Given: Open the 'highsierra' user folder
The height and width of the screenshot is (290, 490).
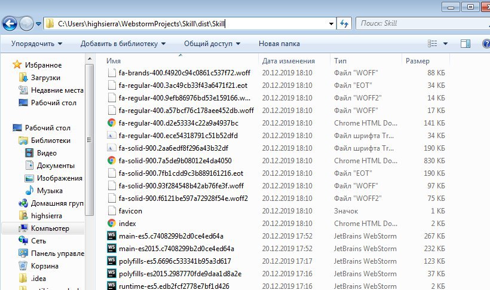Looking at the screenshot, I should tap(46, 216).
